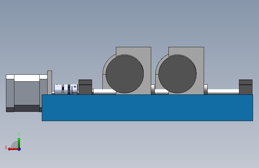259x168 pixels.
Task: Click the left dark circular cylinder face
Action: coord(125,74)
